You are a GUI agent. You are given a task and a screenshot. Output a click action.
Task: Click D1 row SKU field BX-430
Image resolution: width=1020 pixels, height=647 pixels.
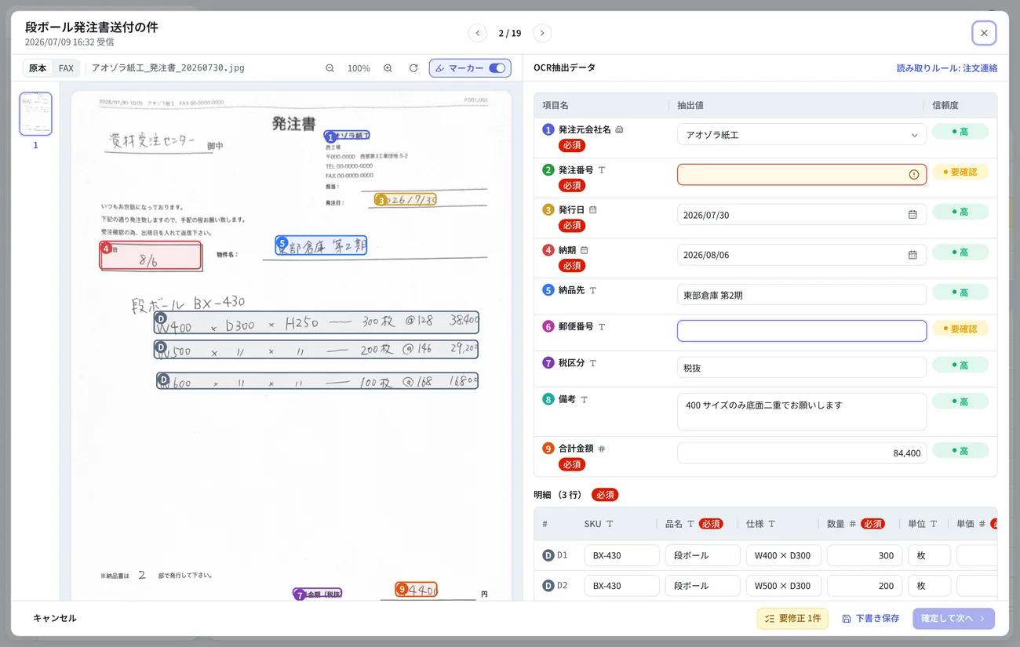point(621,555)
